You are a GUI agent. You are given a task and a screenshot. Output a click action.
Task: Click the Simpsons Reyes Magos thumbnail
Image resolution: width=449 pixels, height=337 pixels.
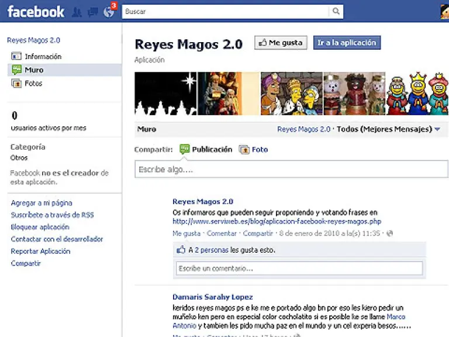pos(291,94)
